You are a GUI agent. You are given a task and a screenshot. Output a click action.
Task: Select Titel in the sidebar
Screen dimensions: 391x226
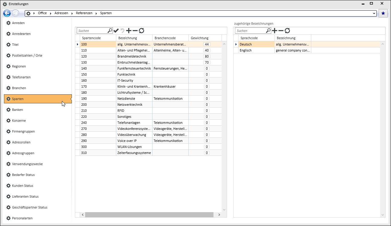tap(38, 45)
